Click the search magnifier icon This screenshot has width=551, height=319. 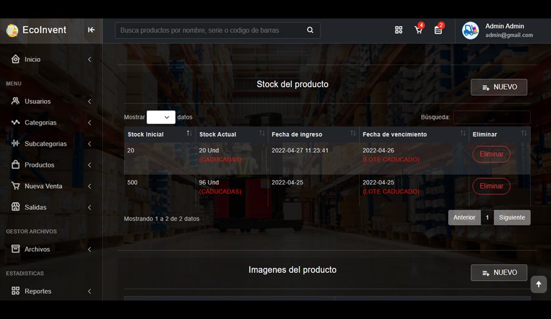[310, 30]
